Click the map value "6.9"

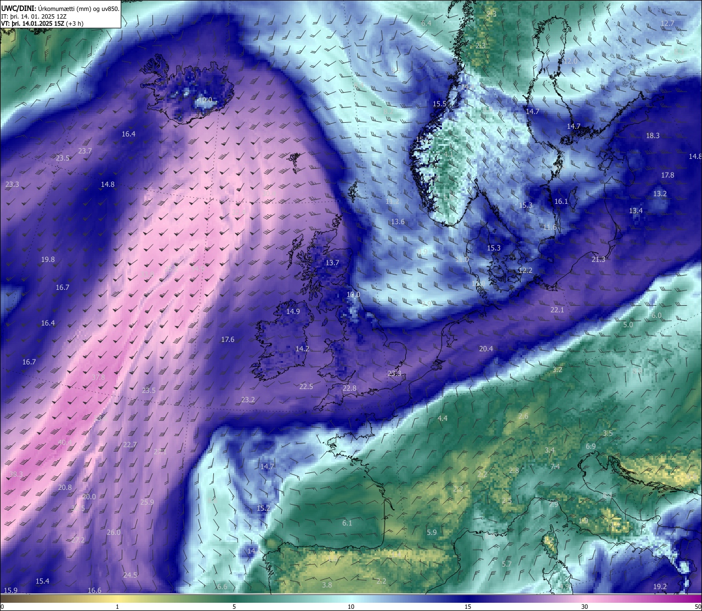(591, 447)
